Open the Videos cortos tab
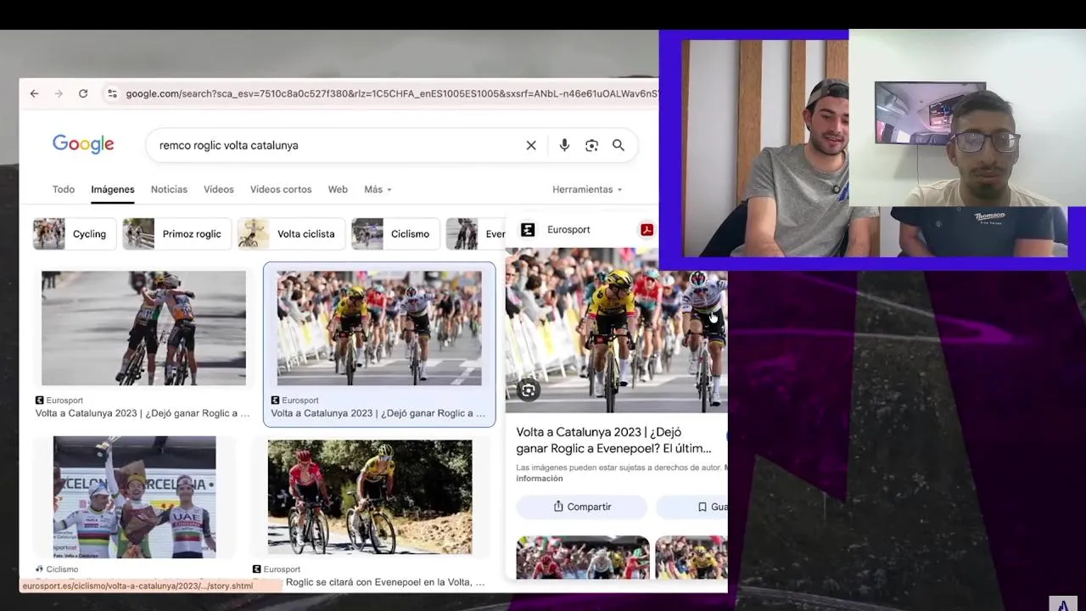Viewport: 1086px width, 611px height. pyautogui.click(x=281, y=189)
